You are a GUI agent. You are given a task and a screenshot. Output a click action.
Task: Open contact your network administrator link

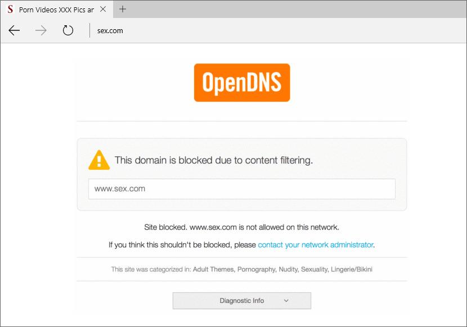click(x=316, y=245)
